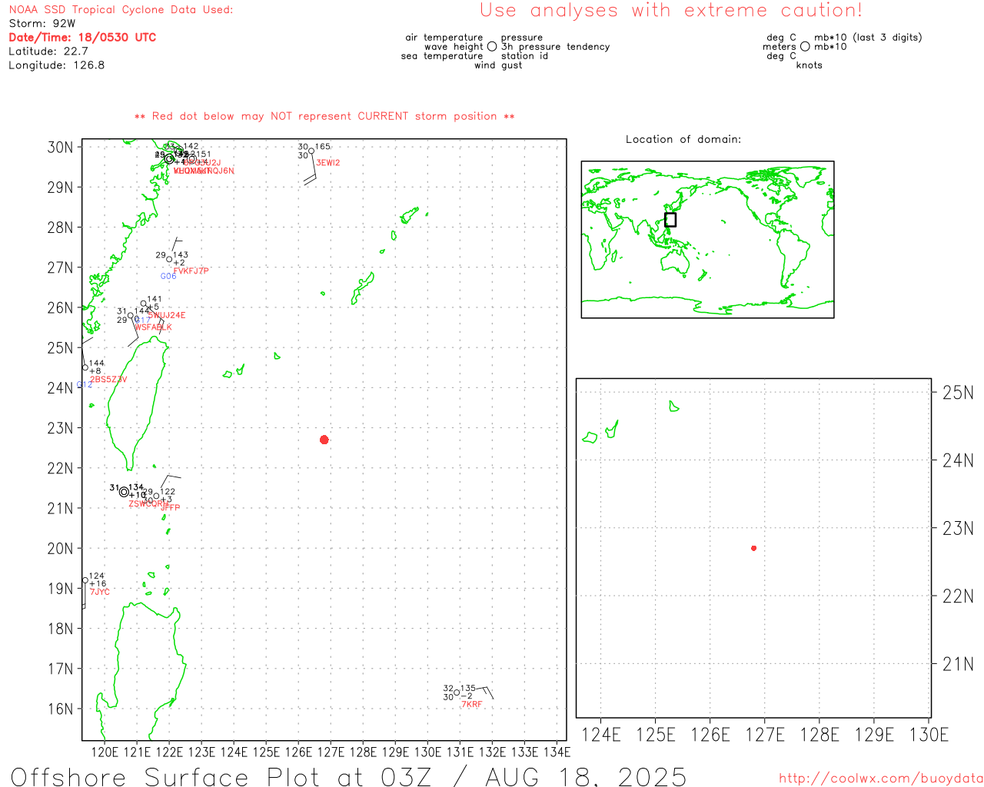Click 'station id' legend label
This screenshot has height=787, width=984.
point(524,56)
